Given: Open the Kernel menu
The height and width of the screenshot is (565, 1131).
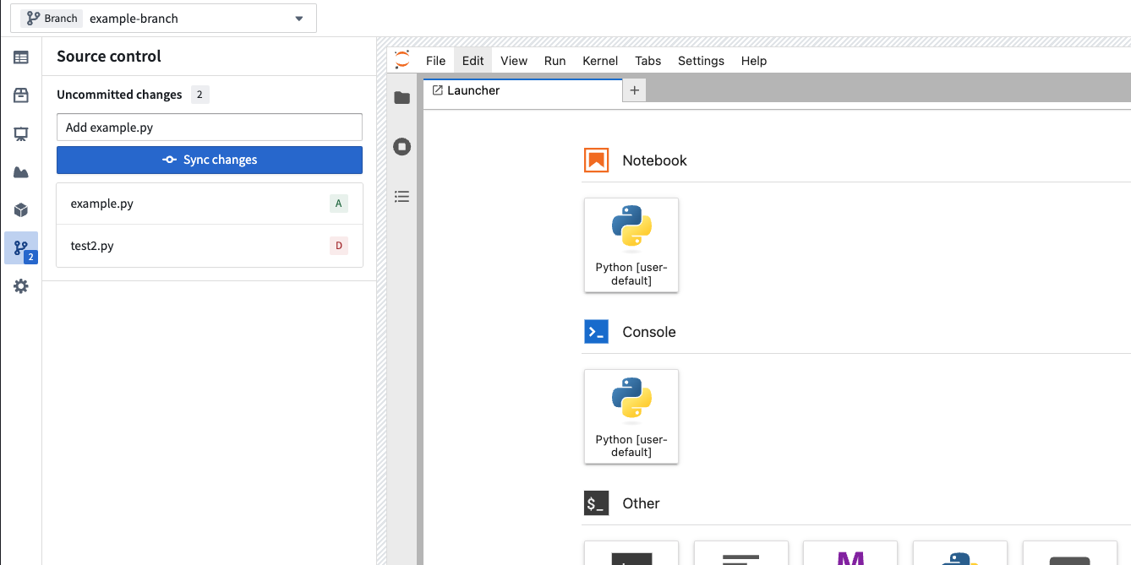Looking at the screenshot, I should pyautogui.click(x=600, y=61).
